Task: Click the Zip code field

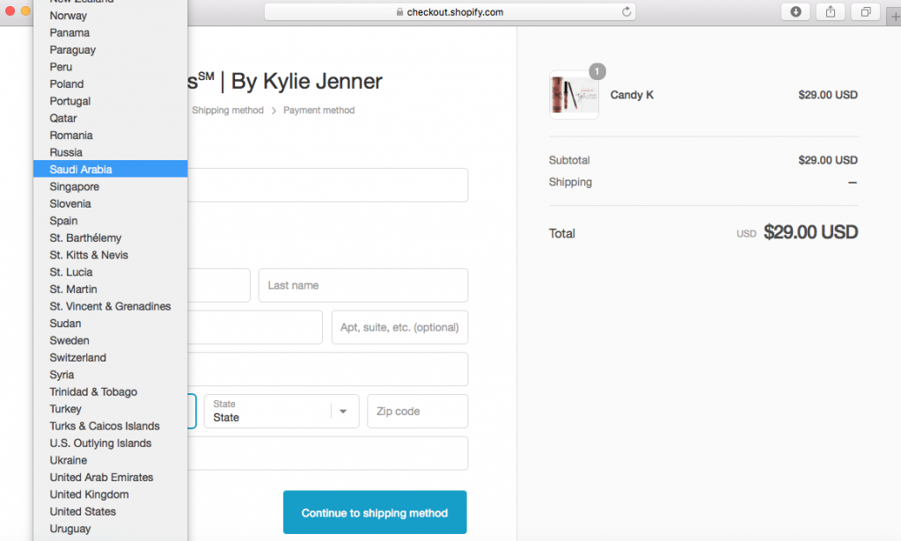Action: pos(418,411)
